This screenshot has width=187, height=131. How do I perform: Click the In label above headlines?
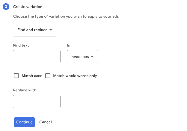69,45
